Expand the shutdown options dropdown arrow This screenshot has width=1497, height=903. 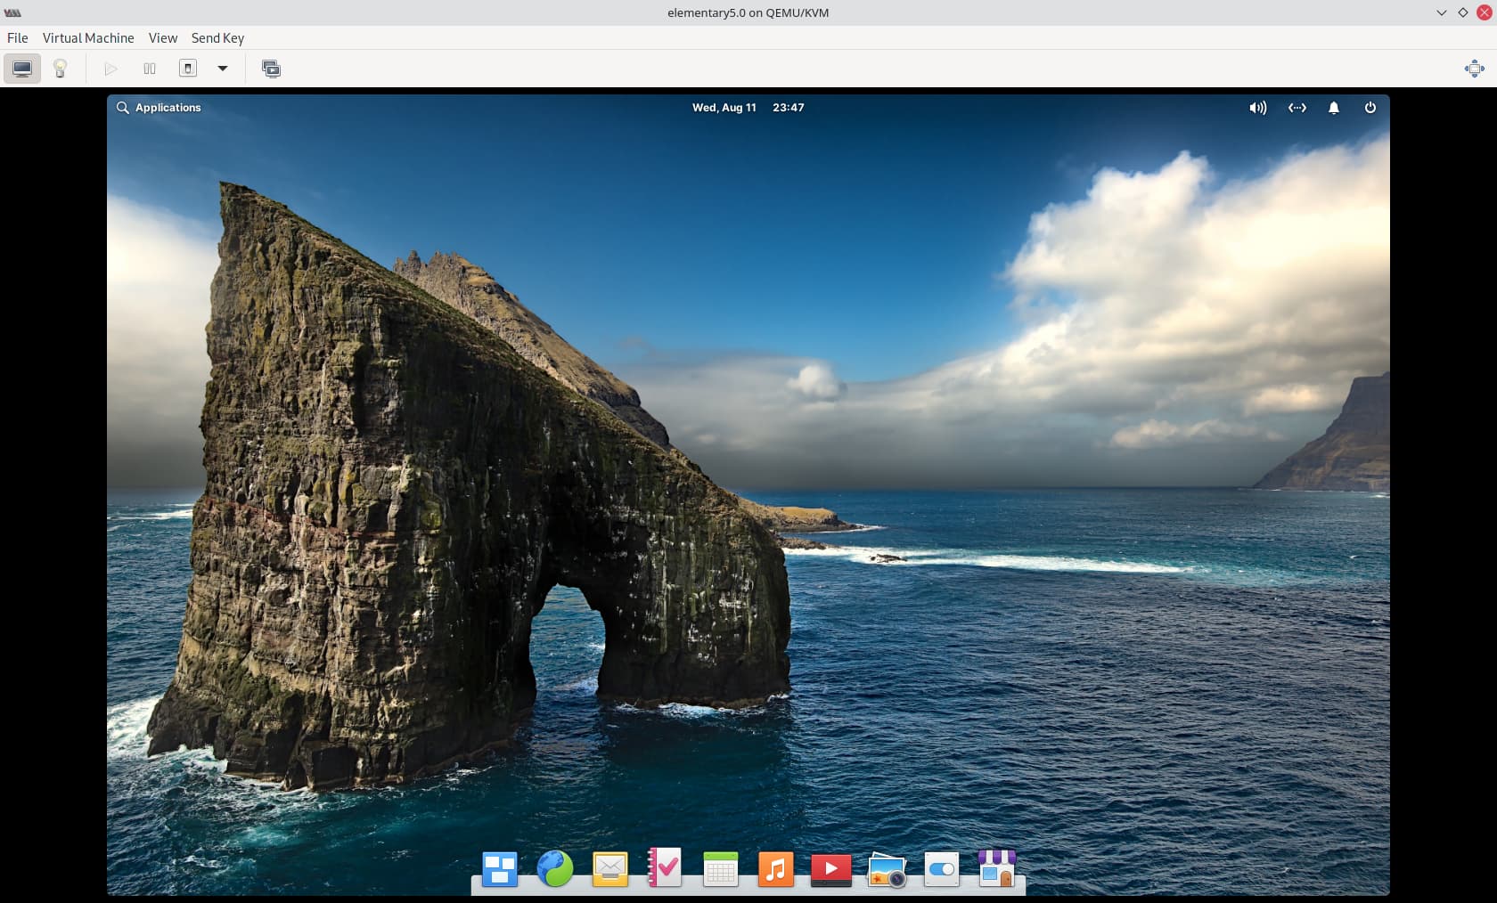(x=223, y=69)
